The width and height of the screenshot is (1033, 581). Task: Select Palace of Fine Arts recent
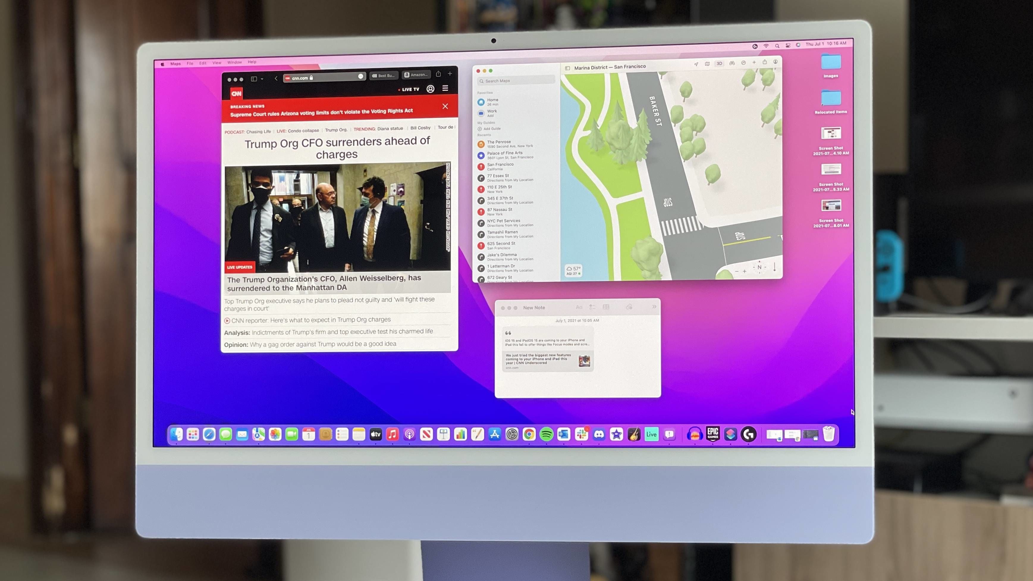tap(516, 155)
